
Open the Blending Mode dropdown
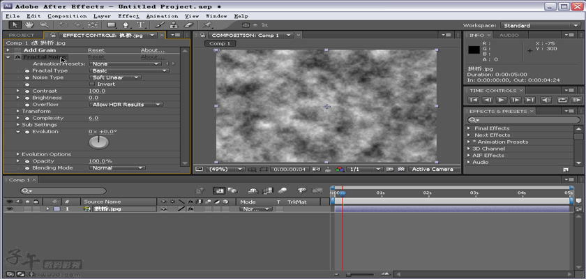coord(117,168)
